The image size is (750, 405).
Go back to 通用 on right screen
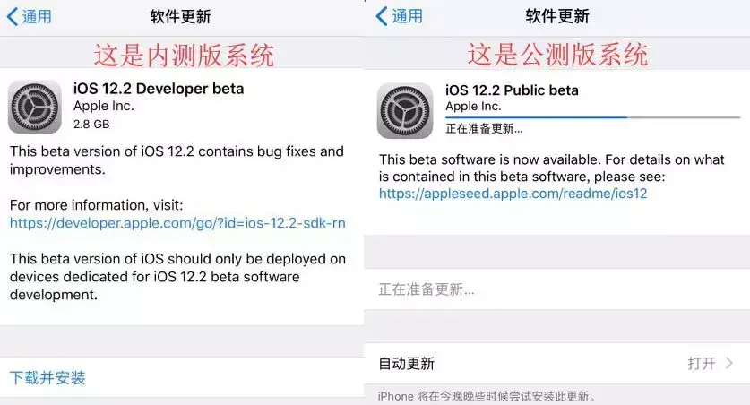pyautogui.click(x=407, y=16)
